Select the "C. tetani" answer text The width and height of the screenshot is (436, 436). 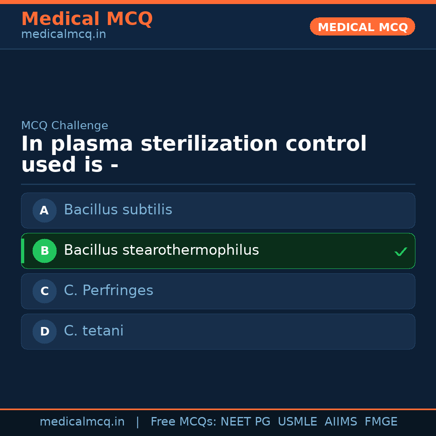point(93,331)
